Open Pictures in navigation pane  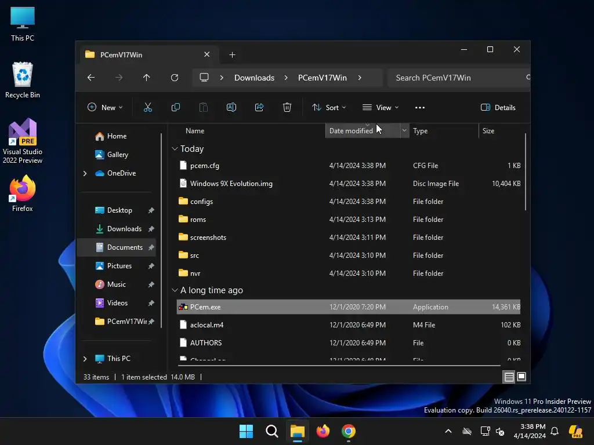click(x=119, y=266)
